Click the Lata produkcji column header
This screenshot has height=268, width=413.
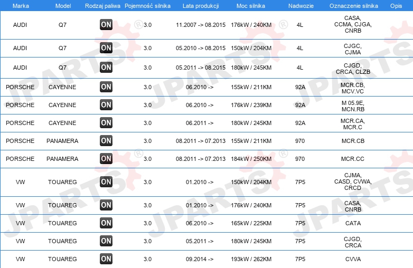201,6
